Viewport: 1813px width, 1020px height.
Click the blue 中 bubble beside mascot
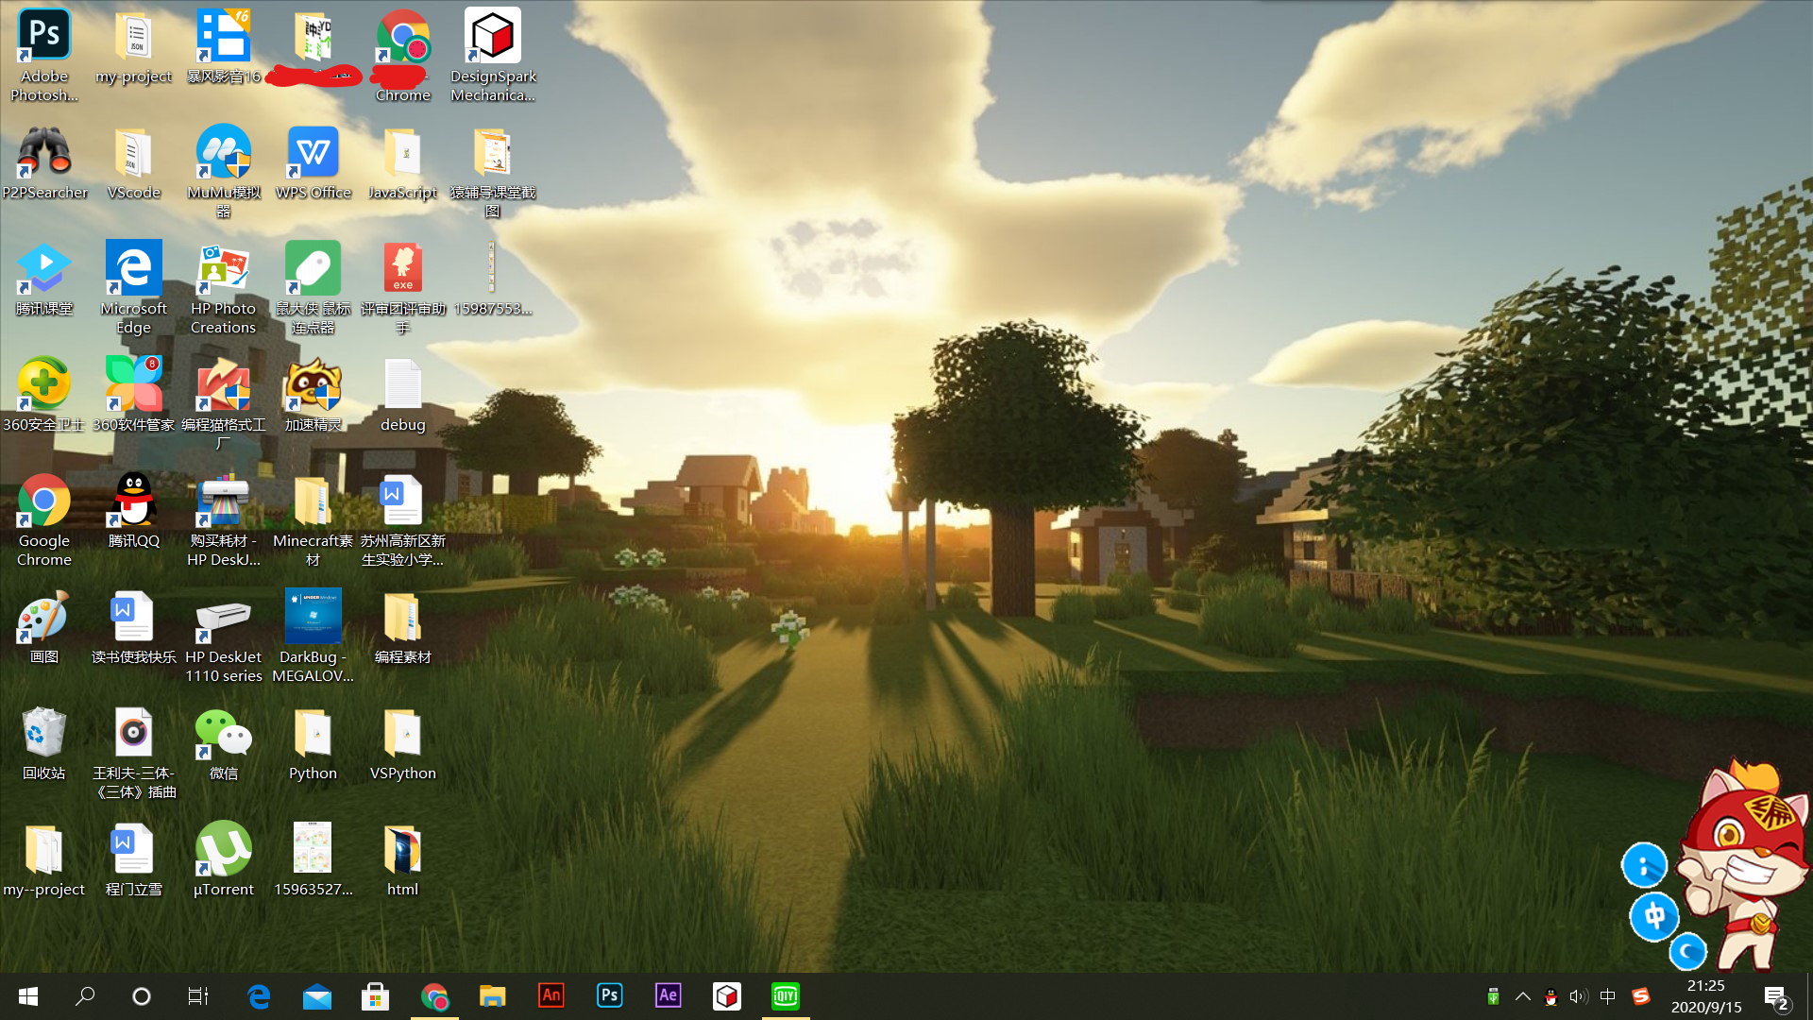click(x=1654, y=916)
